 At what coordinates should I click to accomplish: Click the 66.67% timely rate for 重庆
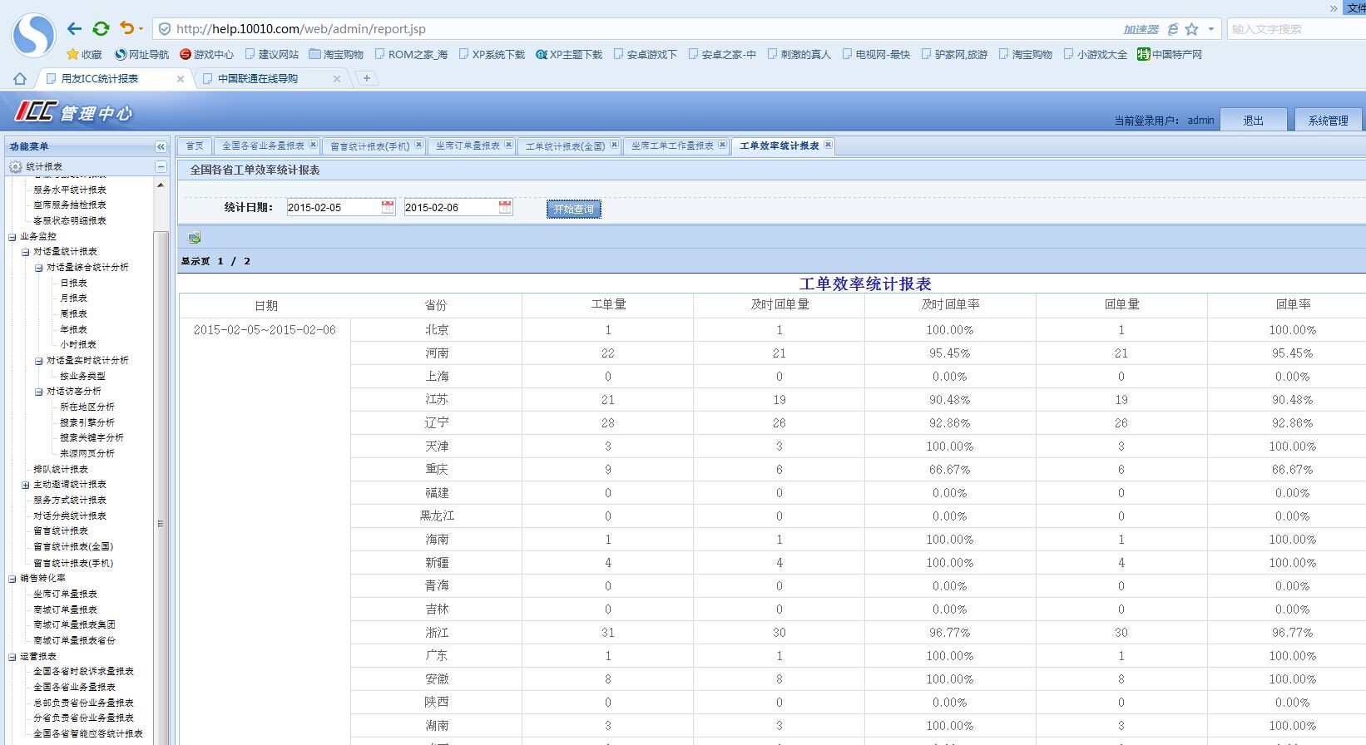950,470
